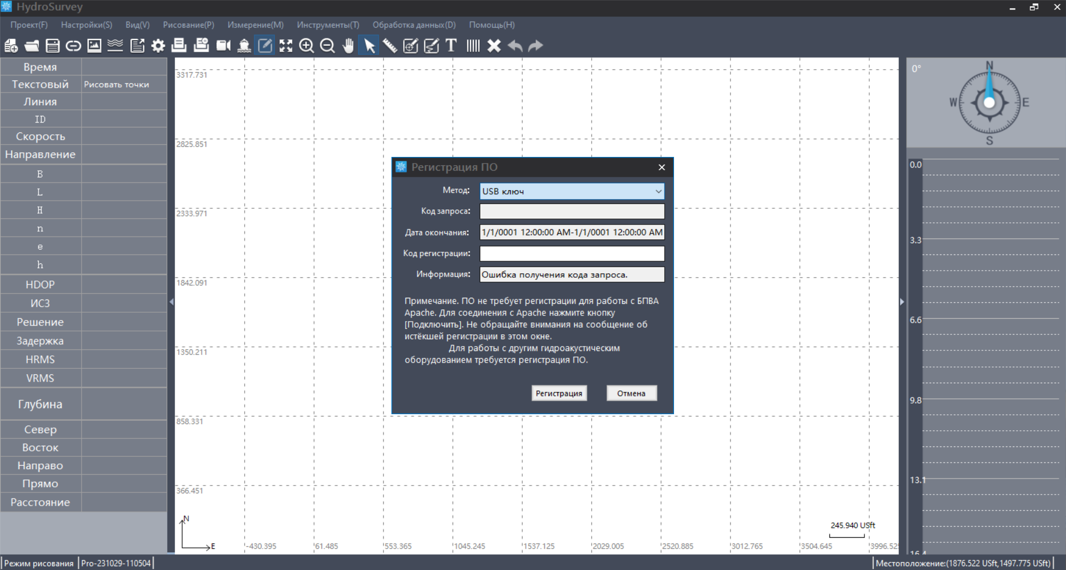
Task: Click the HDOP row label
Action: click(x=41, y=284)
